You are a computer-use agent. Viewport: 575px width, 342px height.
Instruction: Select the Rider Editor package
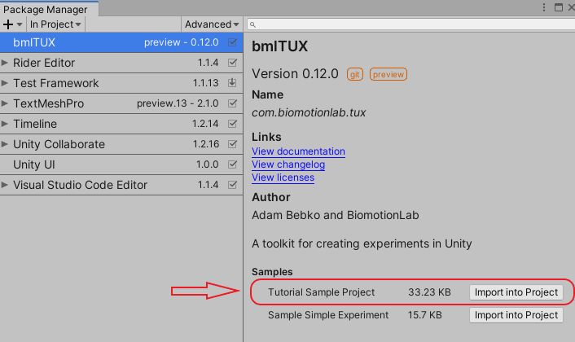tap(121, 63)
